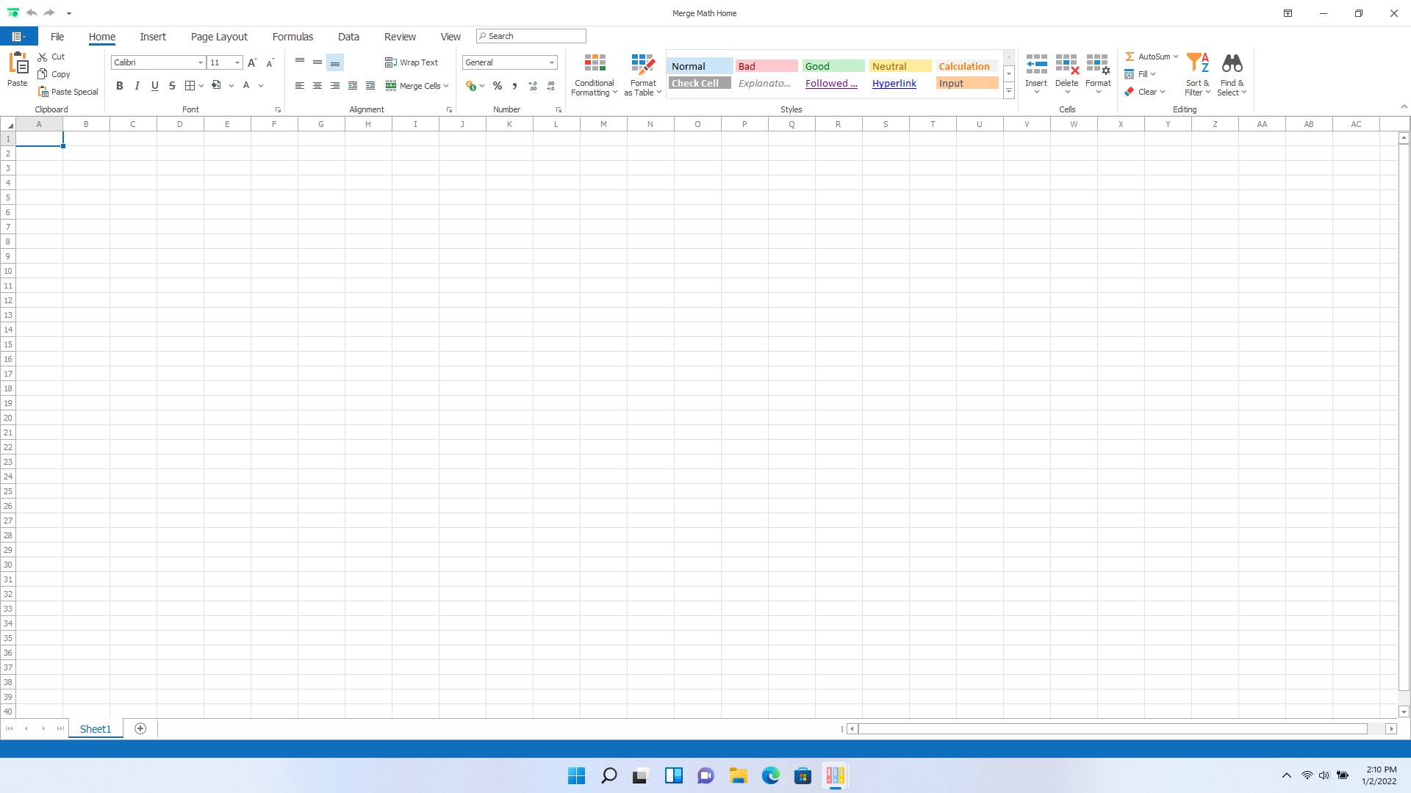
Task: Decrease decimal places
Action: (x=550, y=86)
